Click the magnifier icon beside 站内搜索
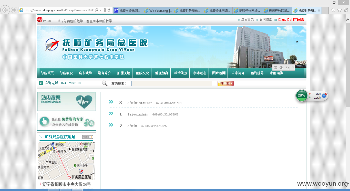 point(105,83)
